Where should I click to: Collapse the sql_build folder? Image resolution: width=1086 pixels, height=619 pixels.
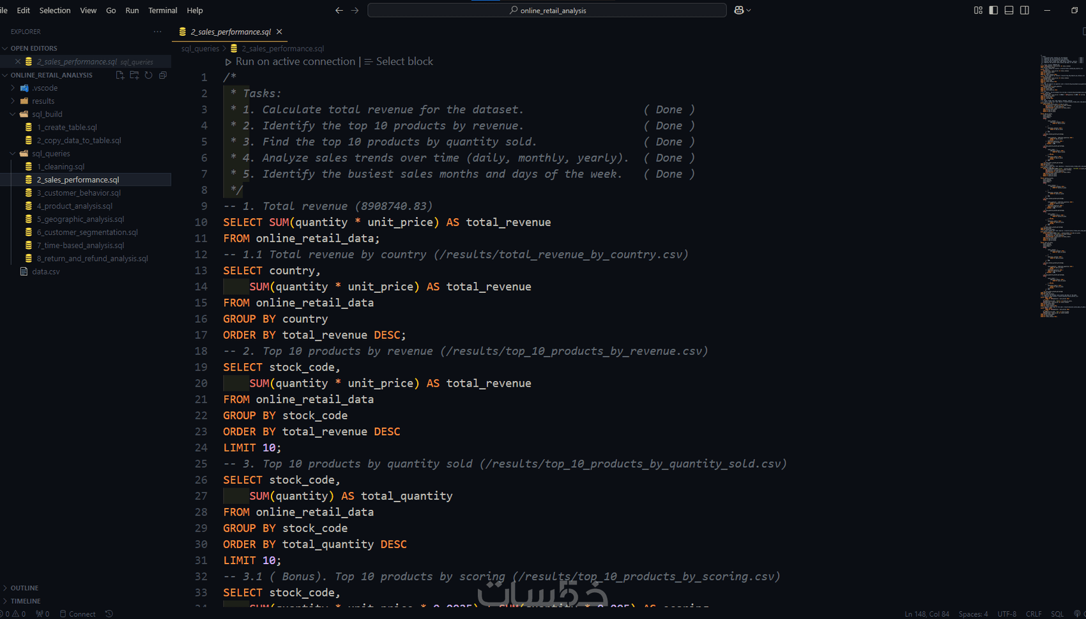(x=13, y=114)
